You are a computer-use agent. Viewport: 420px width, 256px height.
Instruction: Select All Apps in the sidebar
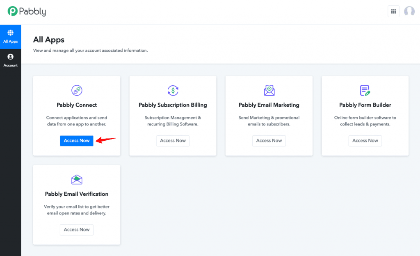click(x=10, y=37)
